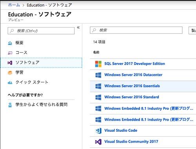Click magnifier icon in software list search box

tap(94, 30)
